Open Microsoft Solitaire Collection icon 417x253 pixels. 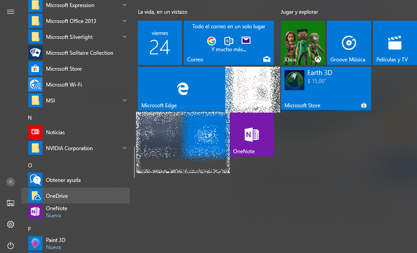click(x=35, y=53)
